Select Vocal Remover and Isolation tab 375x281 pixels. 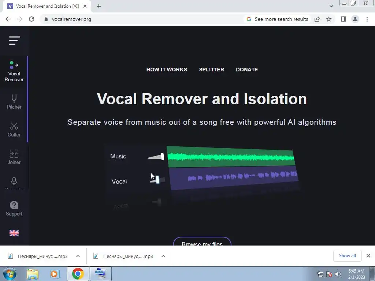pyautogui.click(x=47, y=6)
